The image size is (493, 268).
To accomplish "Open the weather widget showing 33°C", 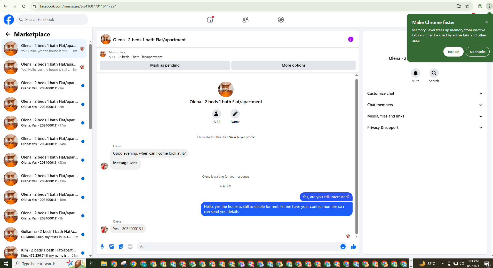I will tap(427, 264).
